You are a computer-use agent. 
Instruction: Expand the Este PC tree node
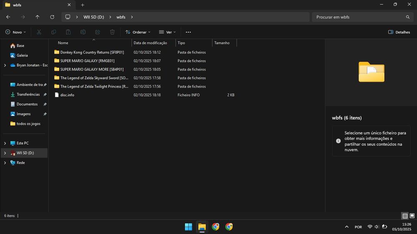tap(5, 143)
